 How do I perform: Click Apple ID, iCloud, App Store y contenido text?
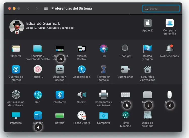(50, 28)
